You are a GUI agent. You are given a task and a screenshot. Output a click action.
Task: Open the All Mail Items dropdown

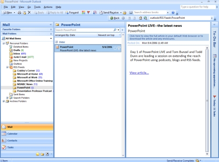point(51,38)
